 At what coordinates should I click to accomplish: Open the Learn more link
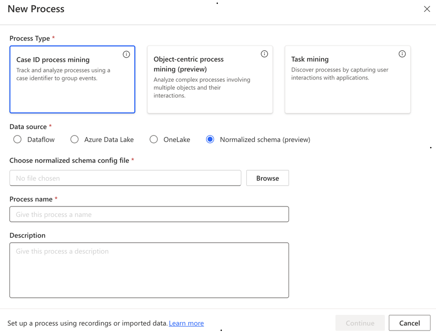[186, 323]
